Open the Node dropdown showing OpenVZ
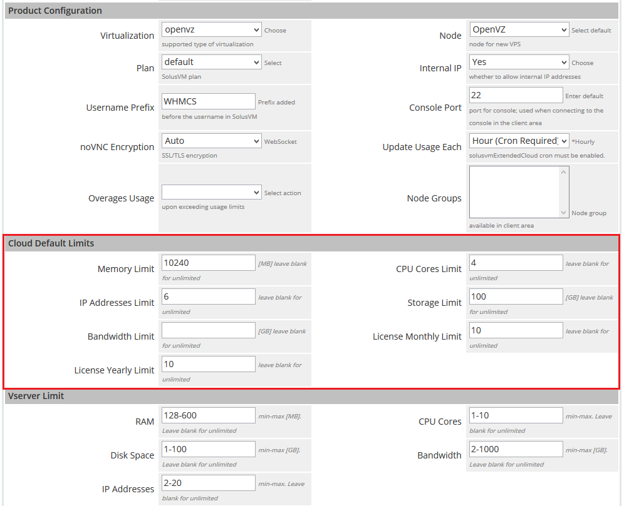The height and width of the screenshot is (506, 624). click(519, 29)
